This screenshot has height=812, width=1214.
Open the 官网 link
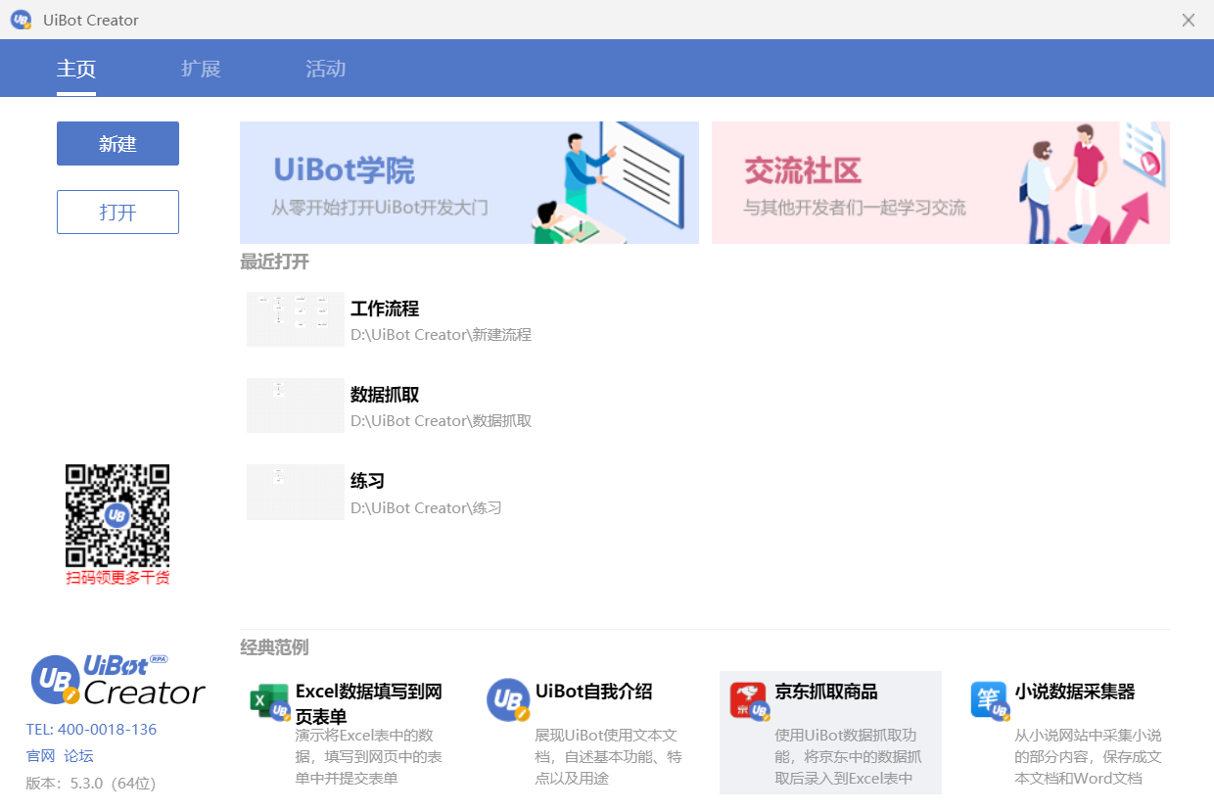tap(40, 756)
